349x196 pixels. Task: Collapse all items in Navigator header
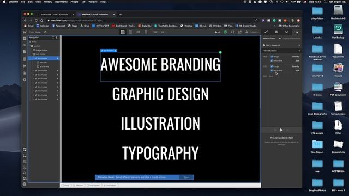point(53,38)
